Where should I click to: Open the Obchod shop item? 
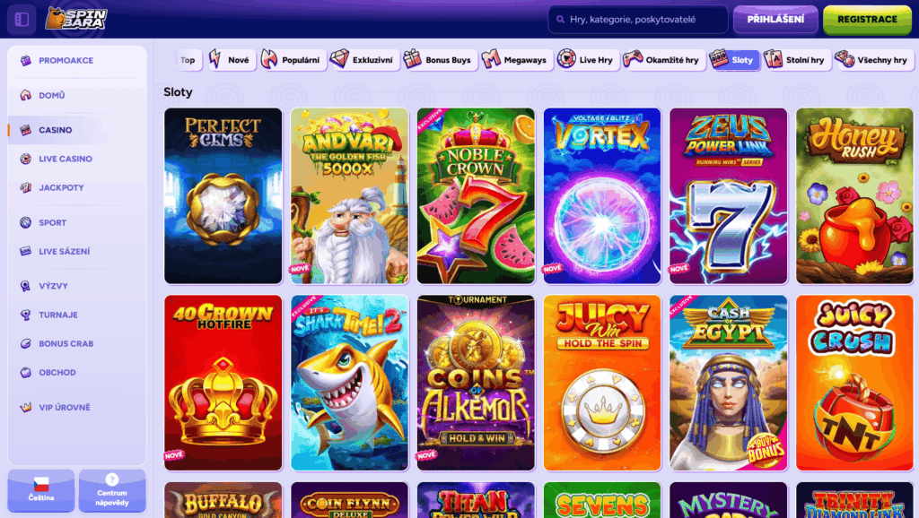coord(77,372)
